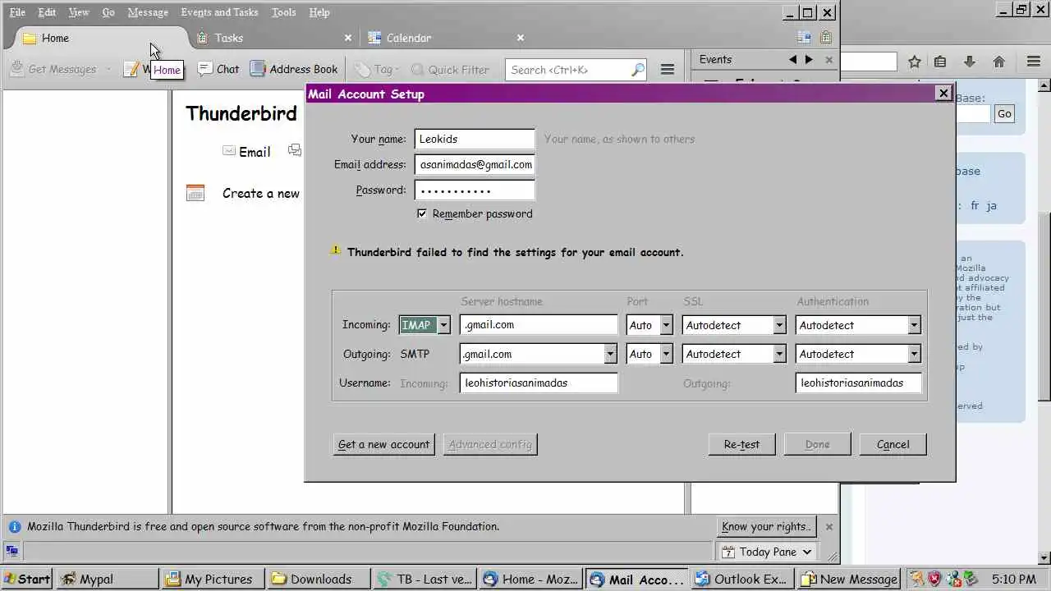
Task: Click the tasks tab shortcut icon
Action: pos(826,38)
